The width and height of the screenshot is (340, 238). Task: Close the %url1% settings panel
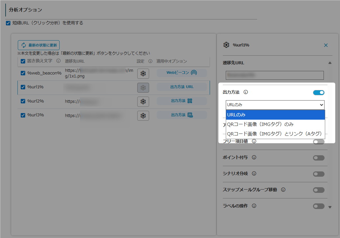326,45
